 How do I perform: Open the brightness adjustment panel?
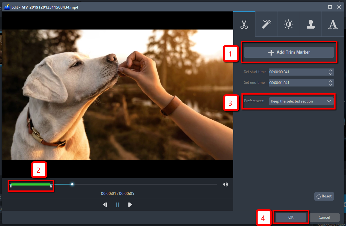[288, 24]
